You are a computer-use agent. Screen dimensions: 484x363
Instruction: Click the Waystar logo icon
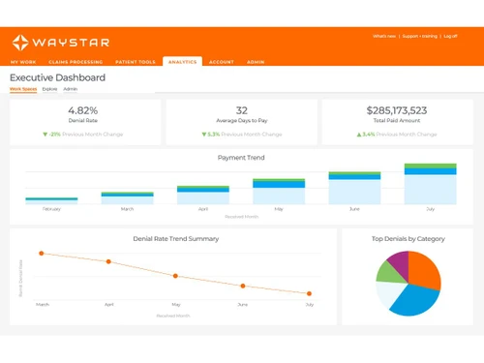point(20,43)
